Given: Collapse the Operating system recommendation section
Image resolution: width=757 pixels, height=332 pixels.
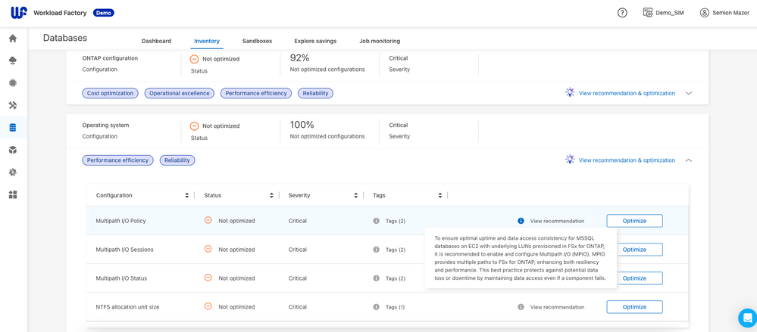Looking at the screenshot, I should tap(688, 160).
